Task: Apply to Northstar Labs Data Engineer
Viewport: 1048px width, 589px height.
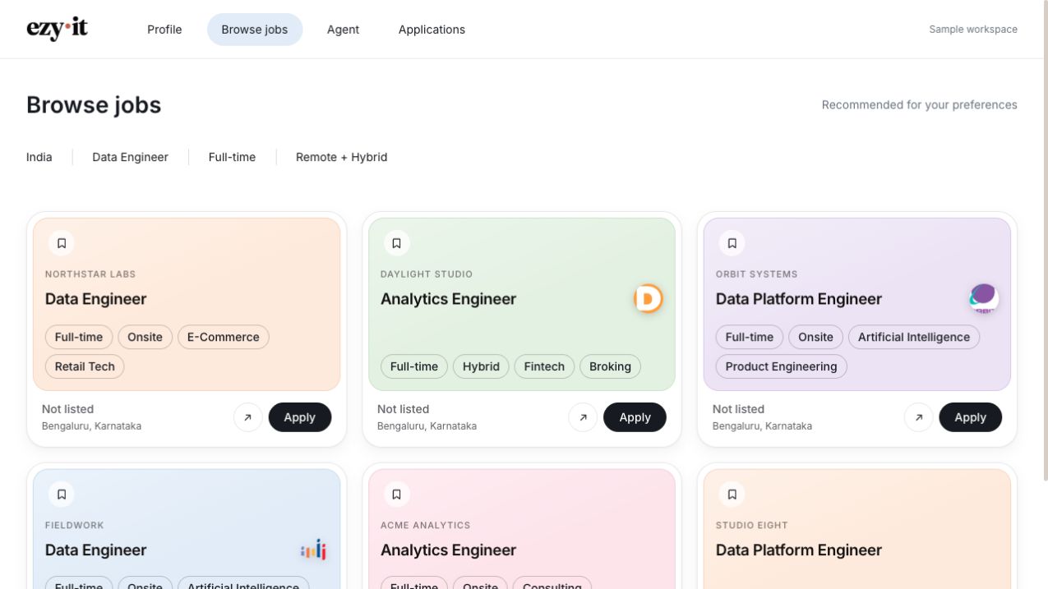Action: (300, 417)
